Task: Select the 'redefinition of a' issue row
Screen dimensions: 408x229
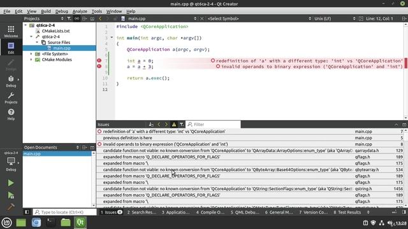Action: (x=250, y=132)
